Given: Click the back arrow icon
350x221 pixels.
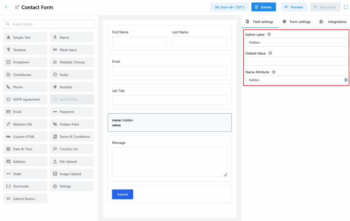Looking at the screenshot, I should point(6,7).
